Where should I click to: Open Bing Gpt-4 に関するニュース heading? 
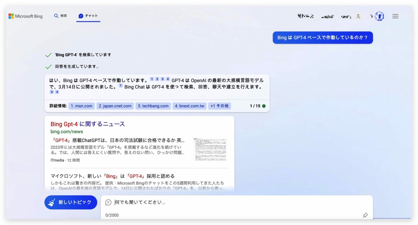88,124
